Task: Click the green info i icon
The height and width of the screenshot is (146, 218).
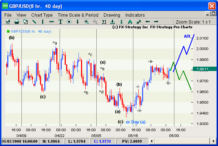Action: pos(121,22)
